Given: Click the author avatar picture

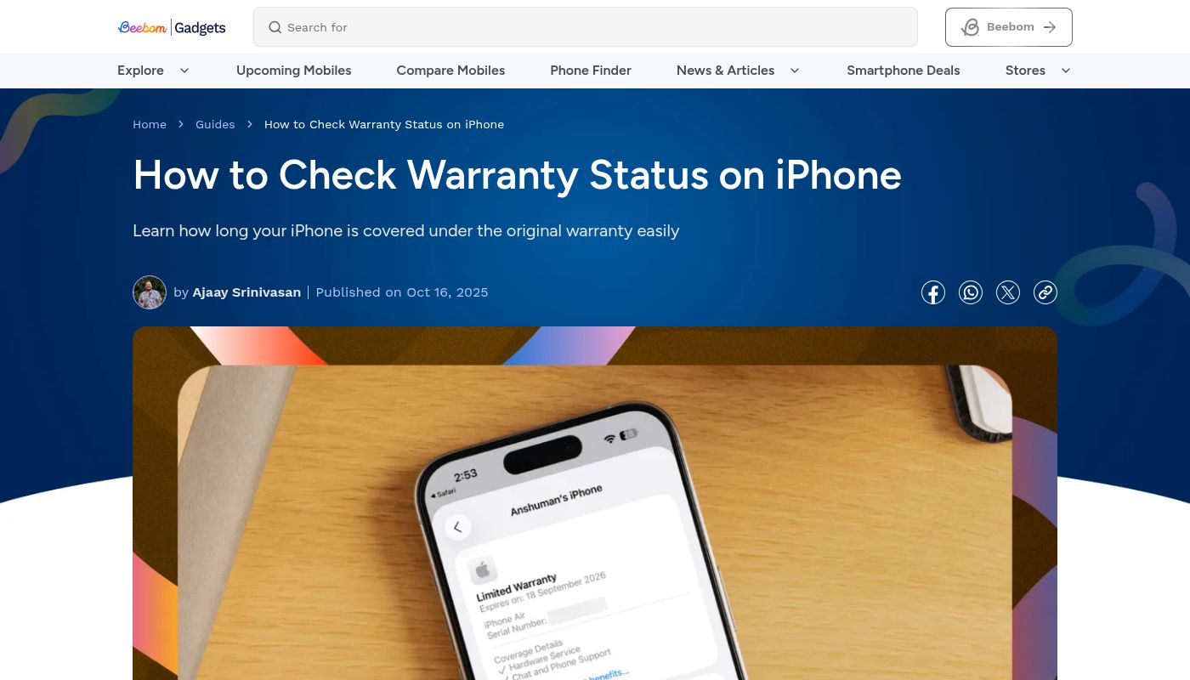Looking at the screenshot, I should point(150,292).
